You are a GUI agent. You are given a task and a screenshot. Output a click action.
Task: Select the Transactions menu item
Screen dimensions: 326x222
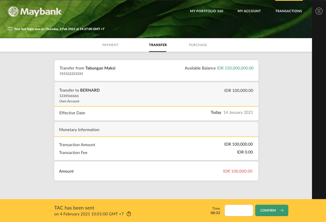288,11
